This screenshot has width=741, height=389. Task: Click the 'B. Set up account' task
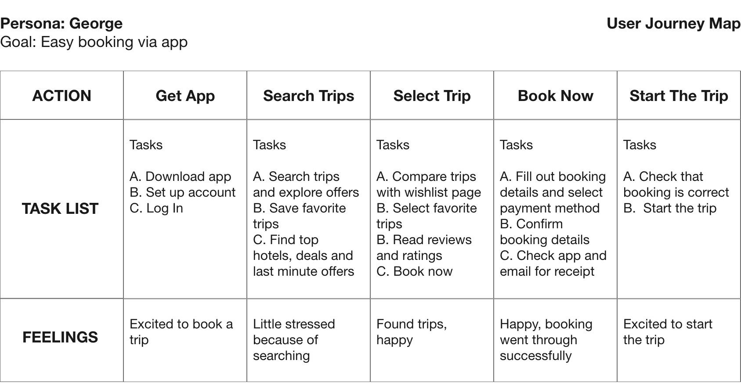tap(183, 192)
